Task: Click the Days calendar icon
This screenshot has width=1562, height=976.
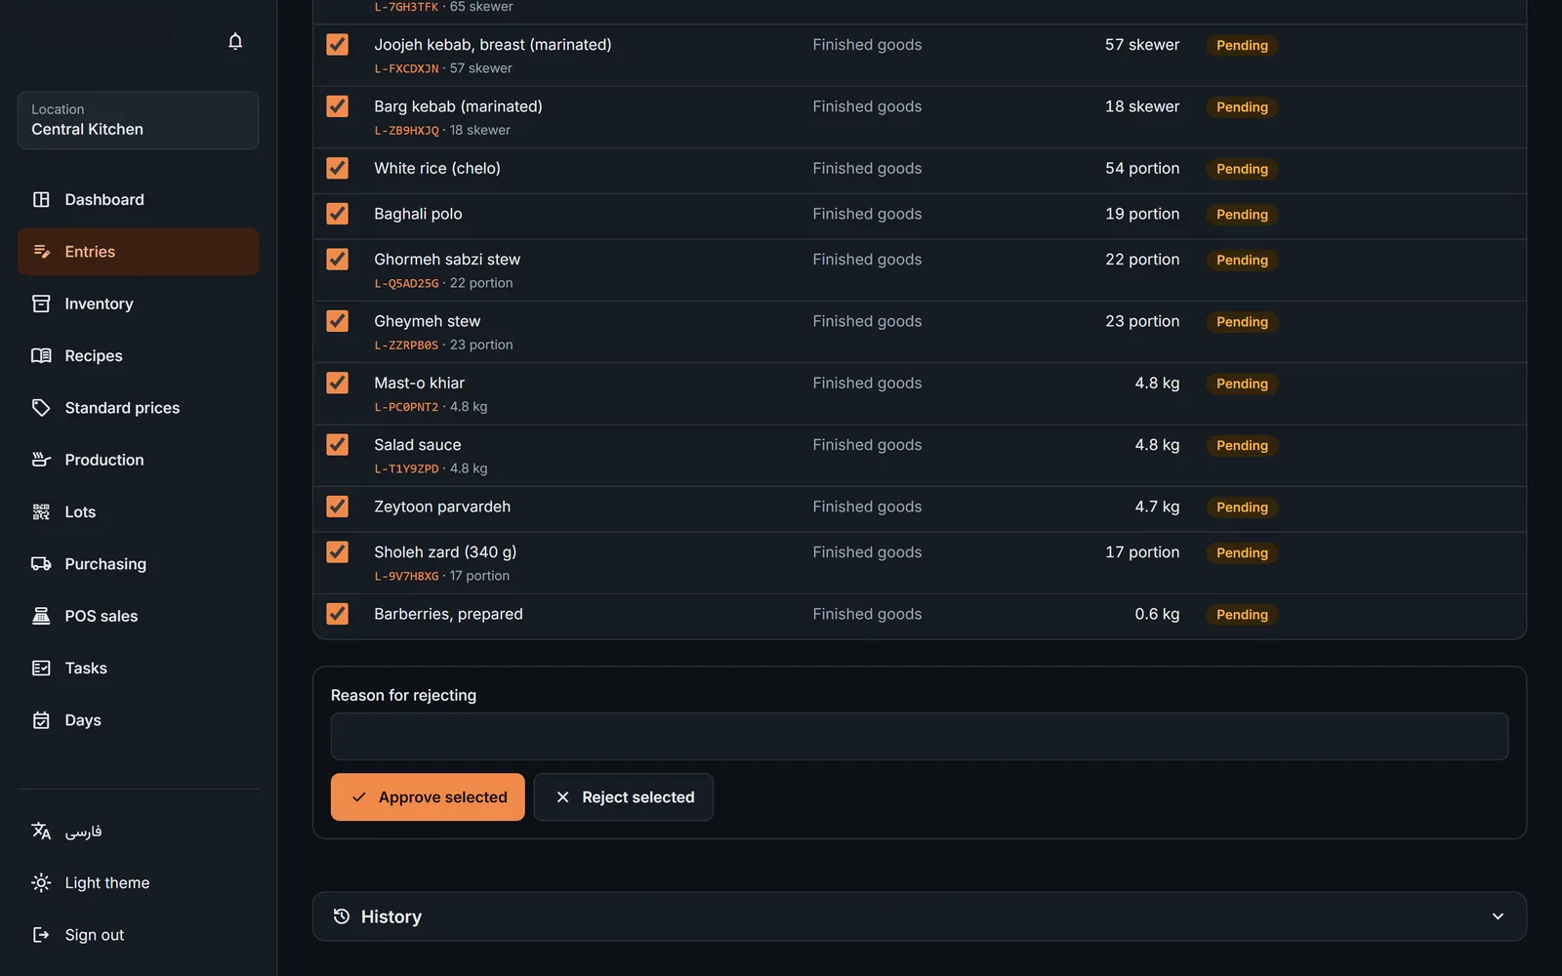Action: (x=41, y=720)
